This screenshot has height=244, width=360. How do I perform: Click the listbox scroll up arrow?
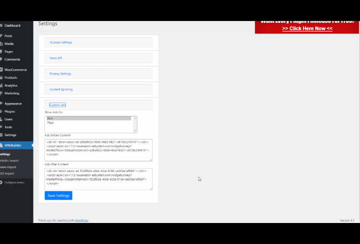[x=135, y=118]
